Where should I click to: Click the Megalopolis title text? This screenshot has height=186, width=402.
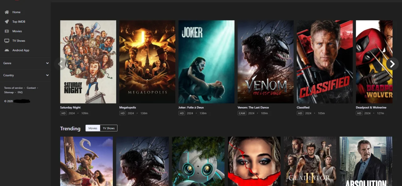pos(128,107)
